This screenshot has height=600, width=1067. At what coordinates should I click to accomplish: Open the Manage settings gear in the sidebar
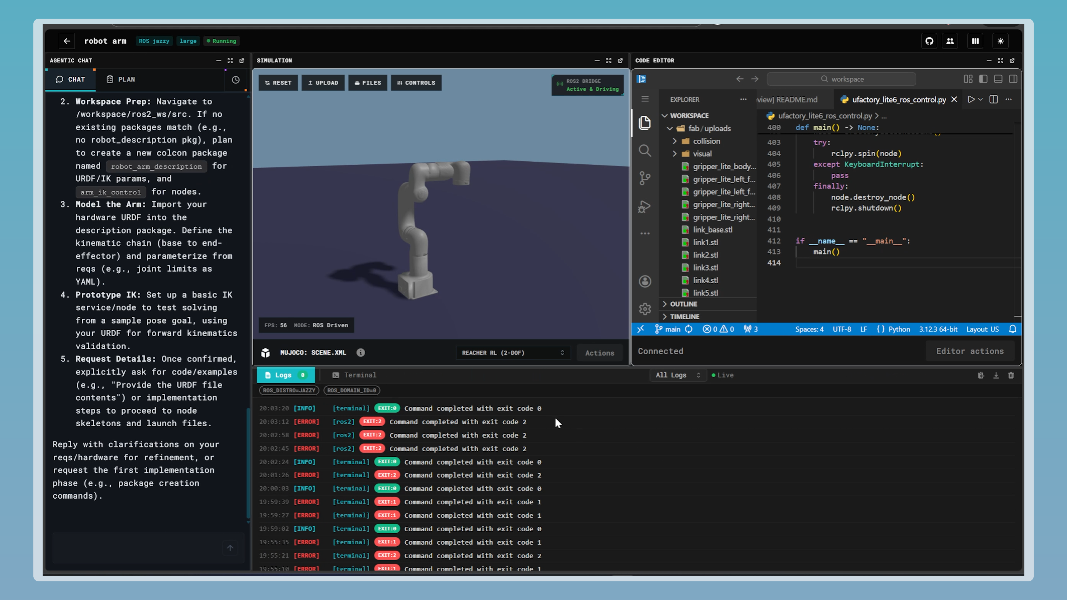pos(645,309)
